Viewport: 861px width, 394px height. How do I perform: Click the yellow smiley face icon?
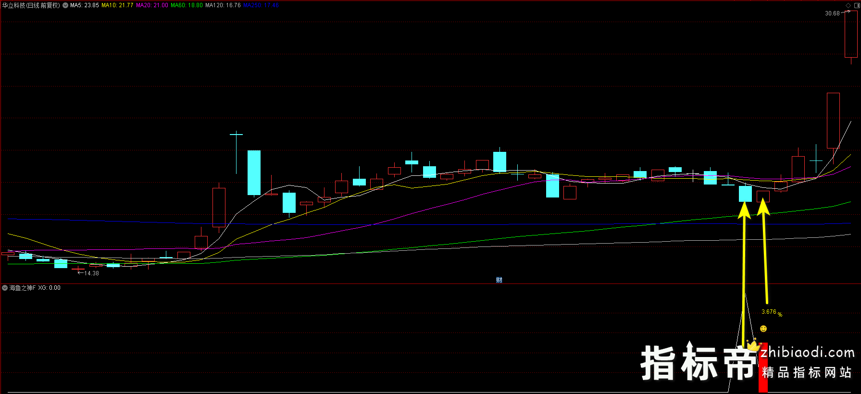pyautogui.click(x=763, y=329)
